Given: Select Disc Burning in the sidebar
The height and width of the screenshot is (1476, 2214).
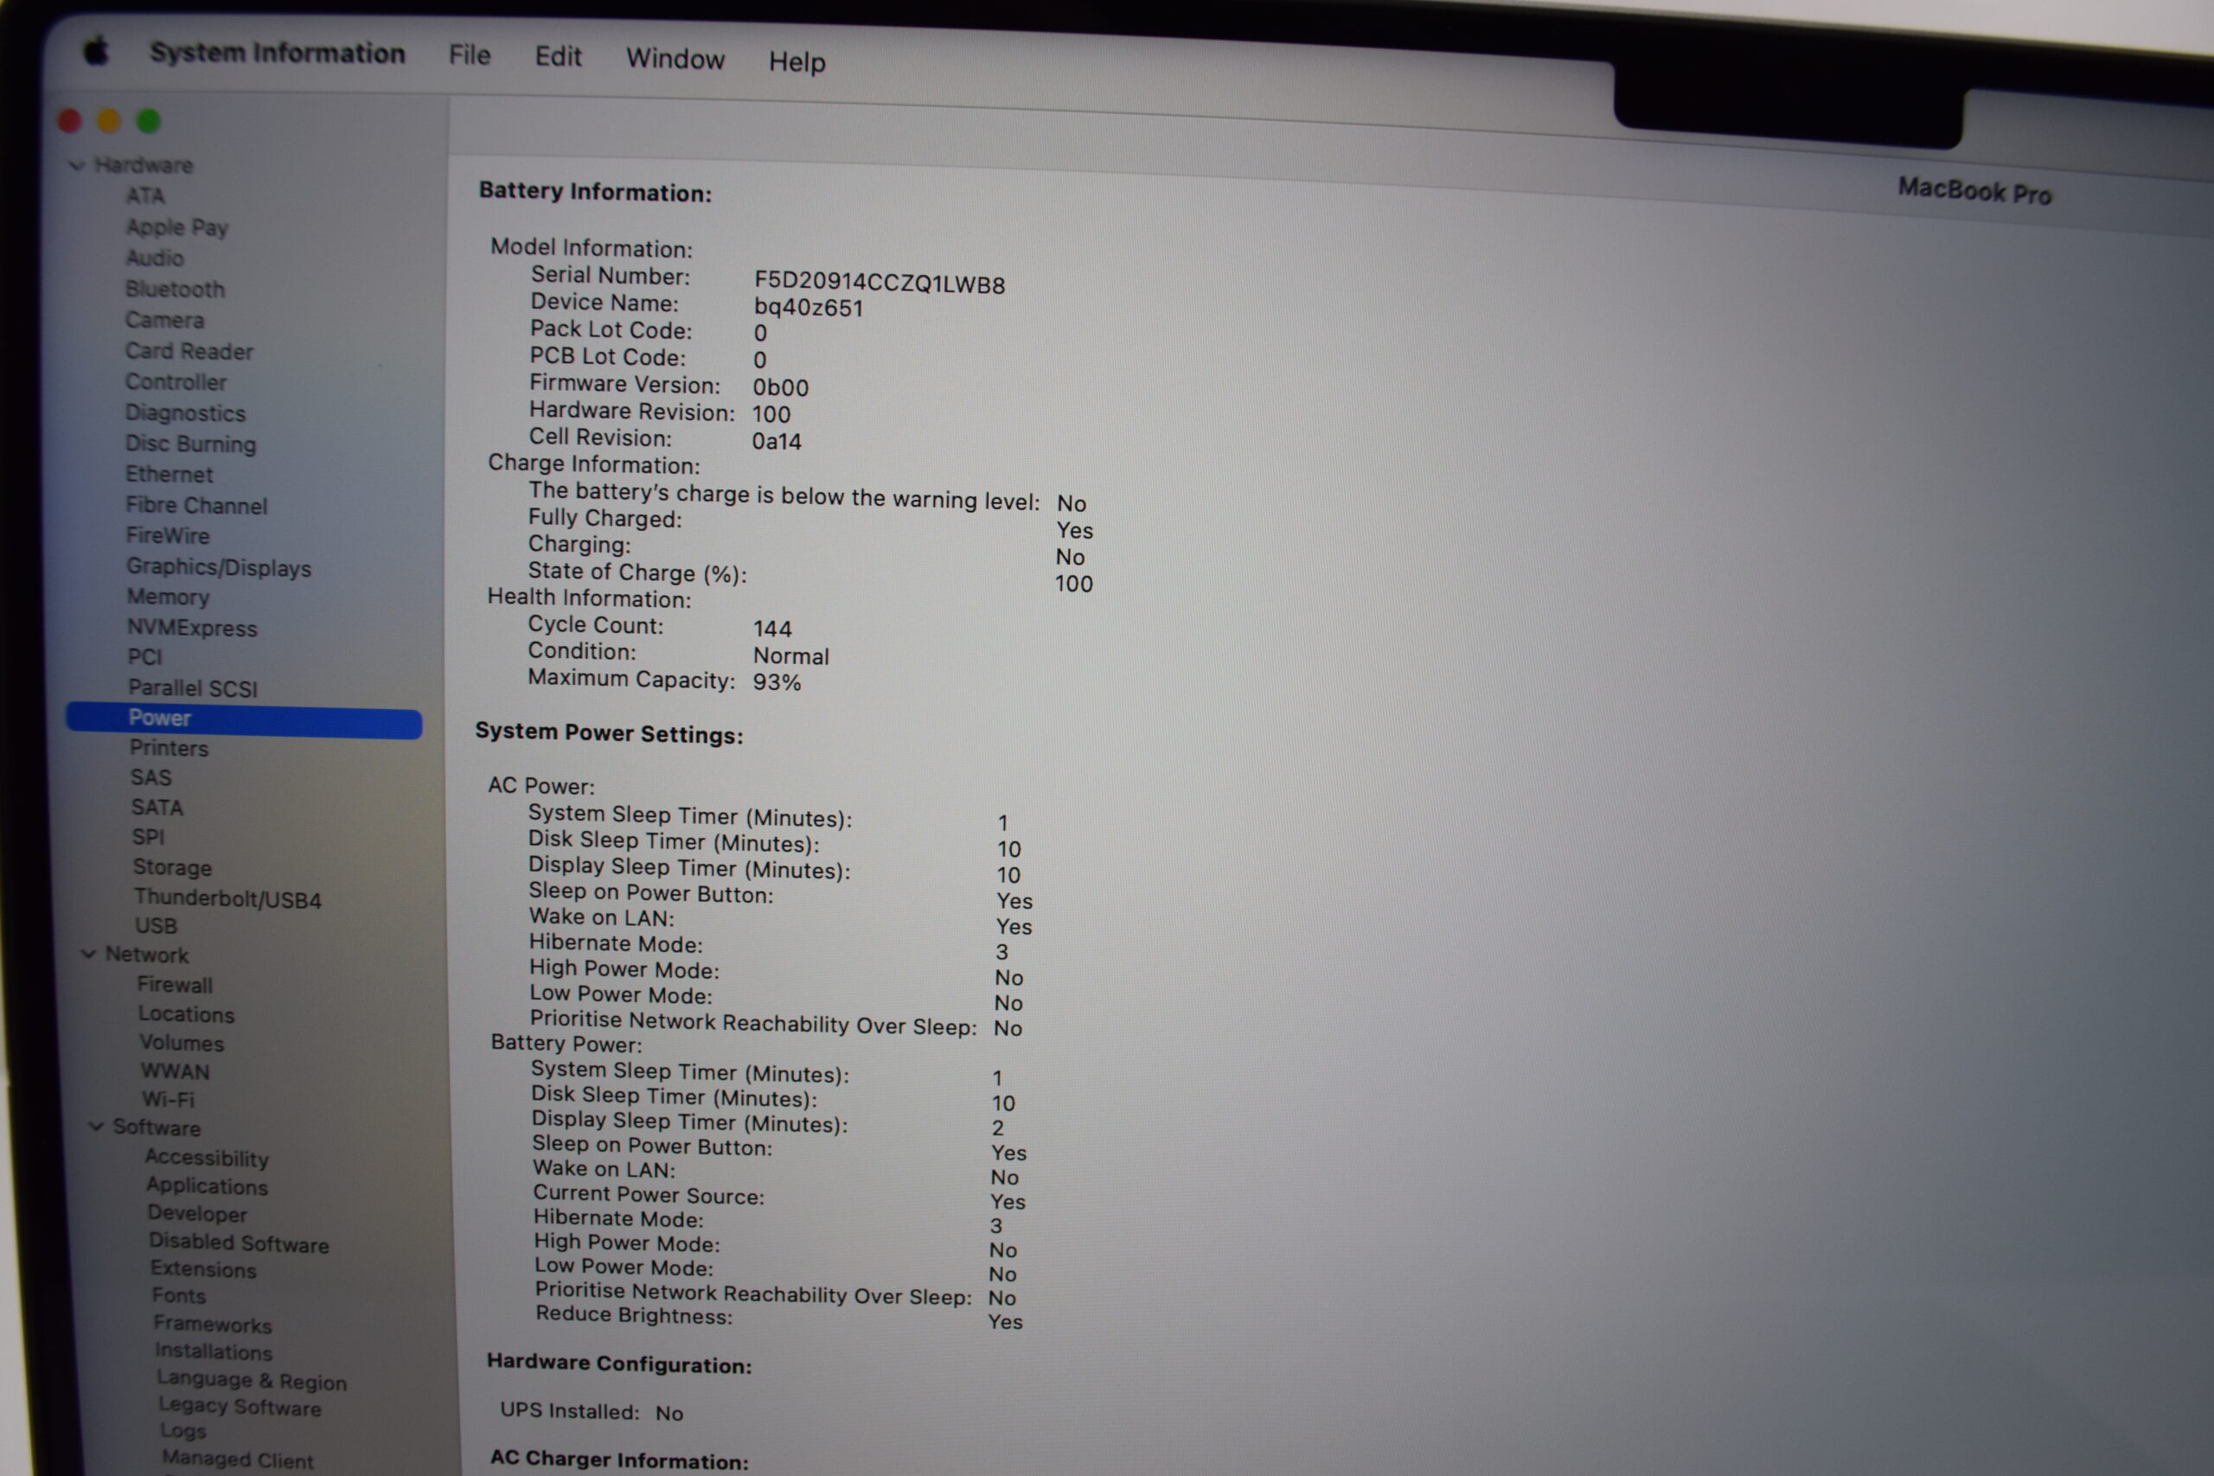Looking at the screenshot, I should coord(191,444).
